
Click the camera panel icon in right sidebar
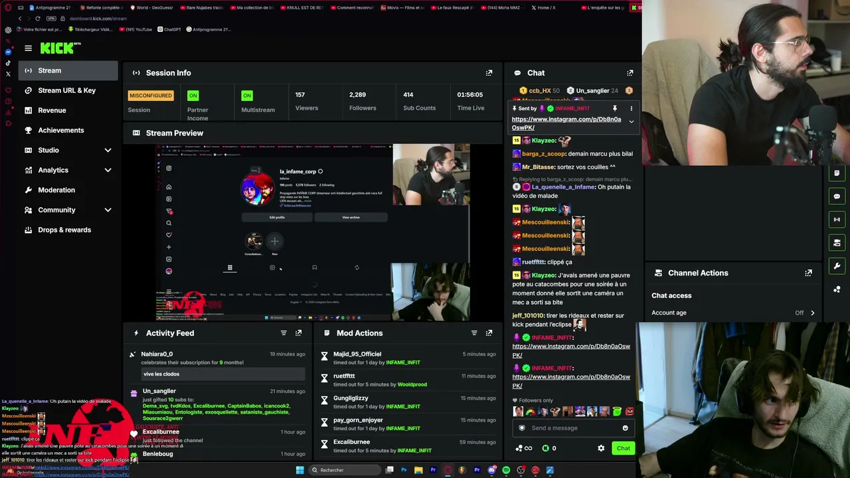click(837, 242)
